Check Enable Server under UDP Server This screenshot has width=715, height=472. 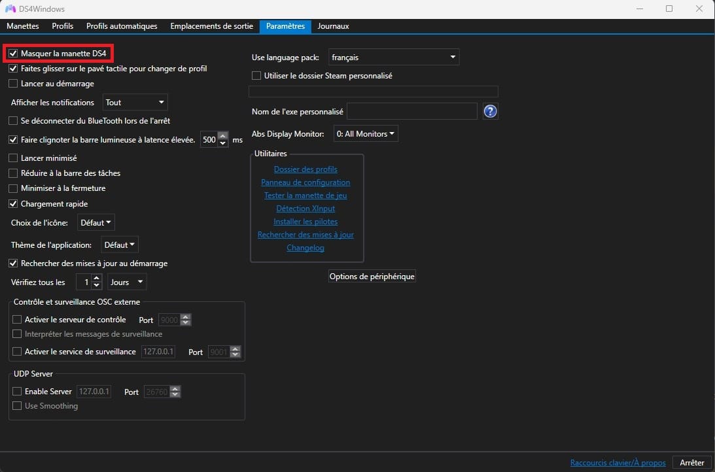point(17,391)
